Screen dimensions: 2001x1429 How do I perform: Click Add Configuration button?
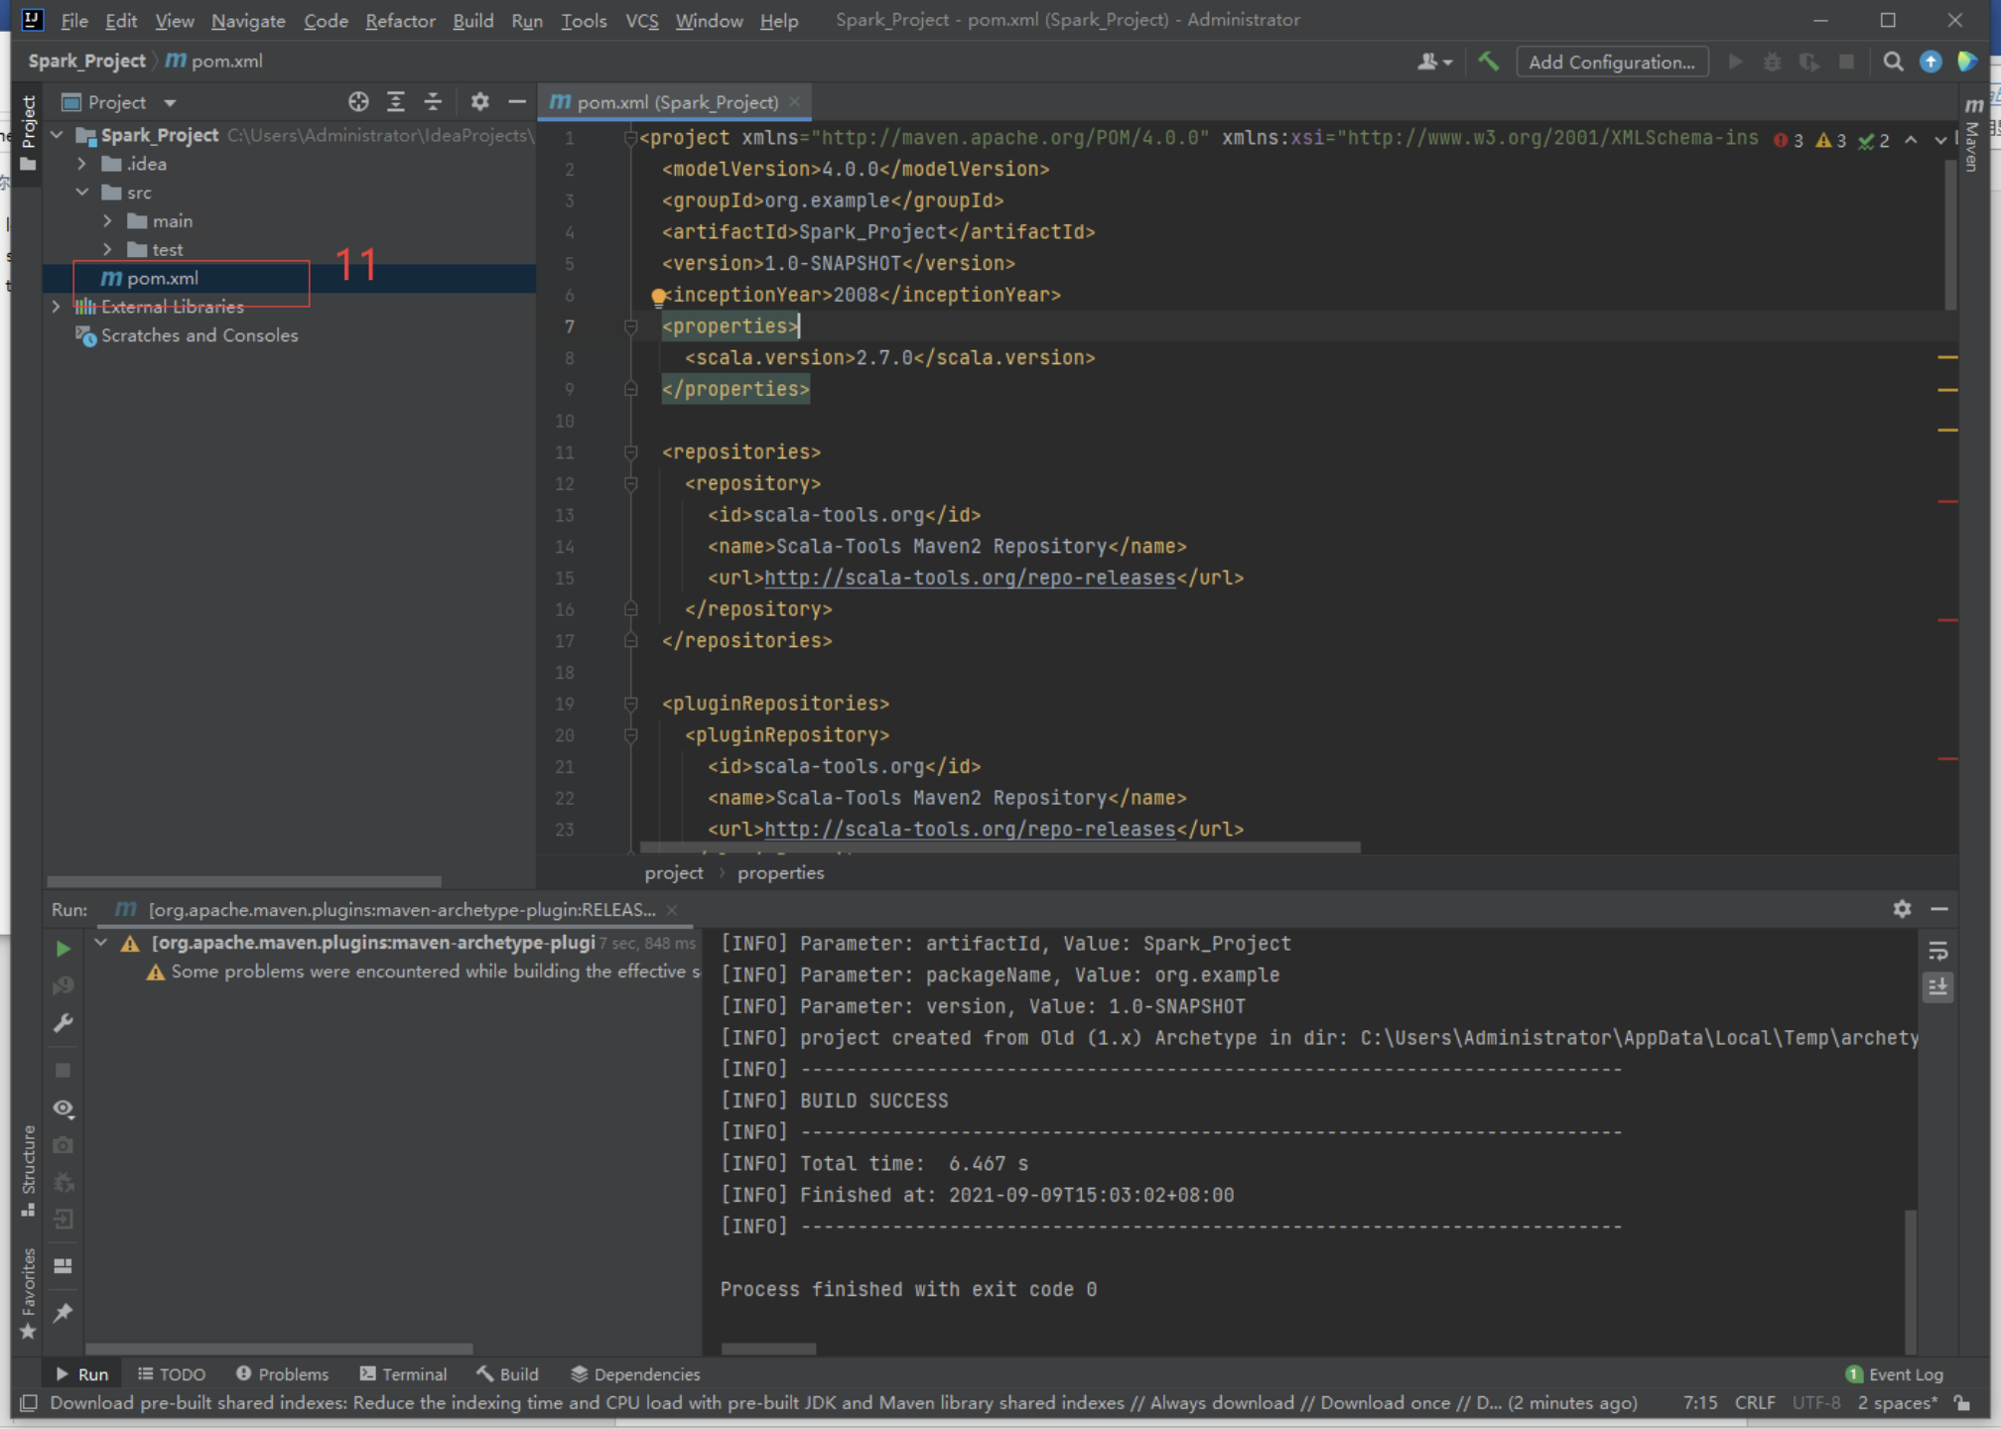(1611, 62)
